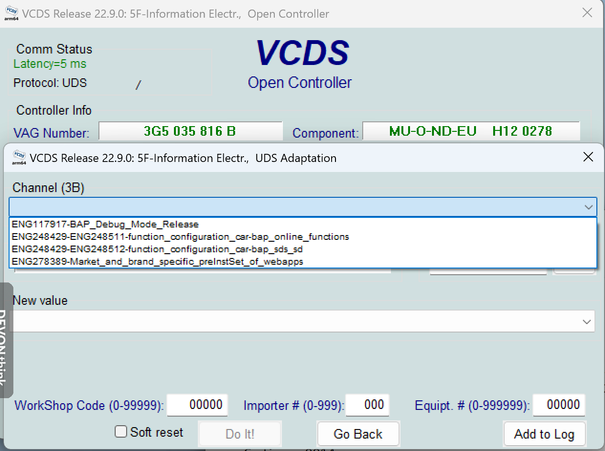This screenshot has width=605, height=451.
Task: Click the Equipment number input field
Action: click(x=559, y=405)
